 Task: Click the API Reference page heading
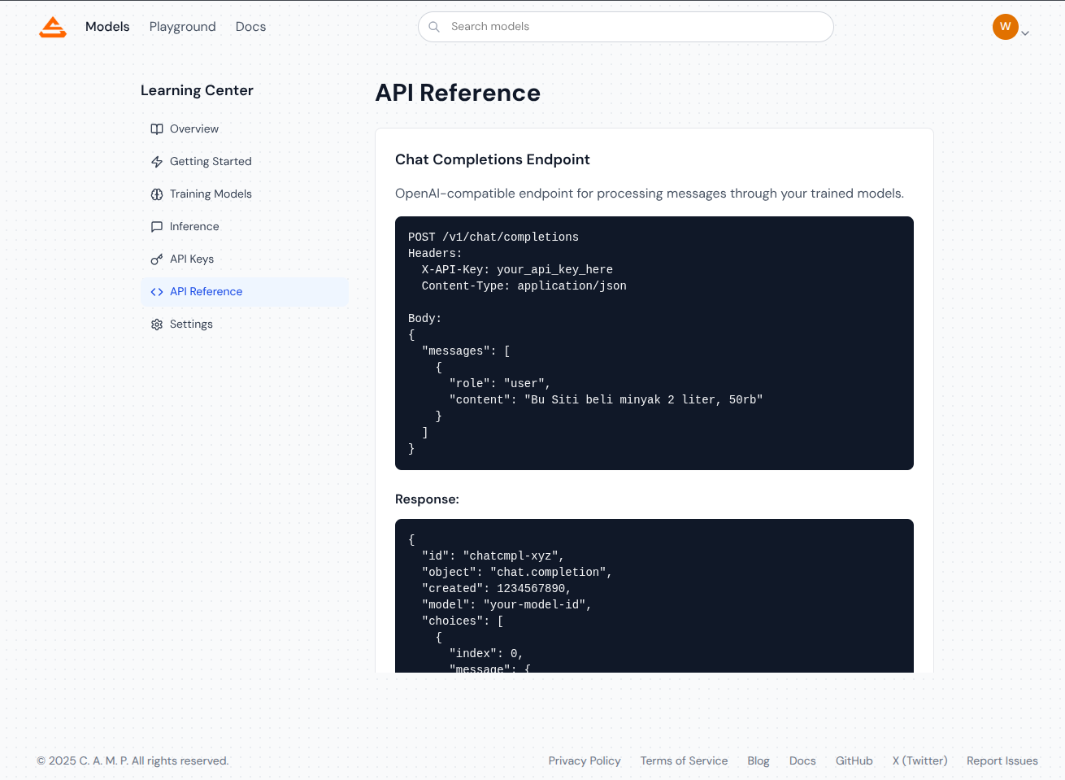(458, 93)
